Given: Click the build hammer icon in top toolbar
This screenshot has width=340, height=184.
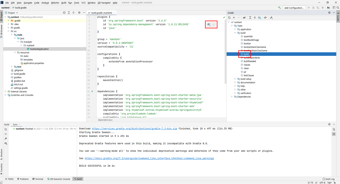Looking at the screenshot, I should click(x=280, y=8).
